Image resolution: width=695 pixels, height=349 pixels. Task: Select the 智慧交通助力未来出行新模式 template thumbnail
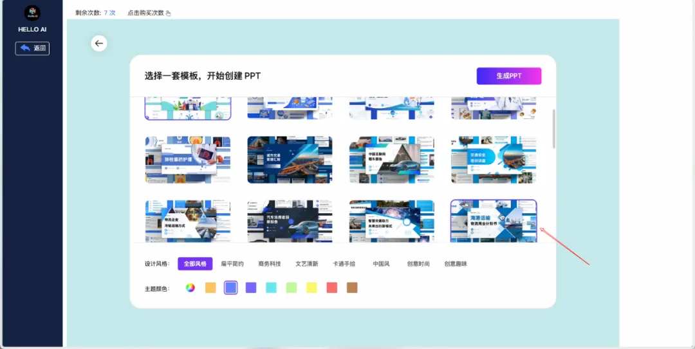coord(392,221)
